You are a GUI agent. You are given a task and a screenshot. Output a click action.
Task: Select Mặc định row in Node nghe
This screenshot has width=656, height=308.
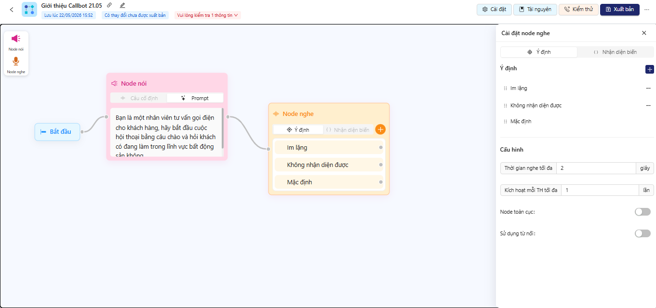click(329, 182)
